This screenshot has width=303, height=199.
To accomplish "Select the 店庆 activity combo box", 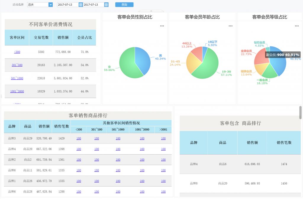I will (x=40, y=5).
